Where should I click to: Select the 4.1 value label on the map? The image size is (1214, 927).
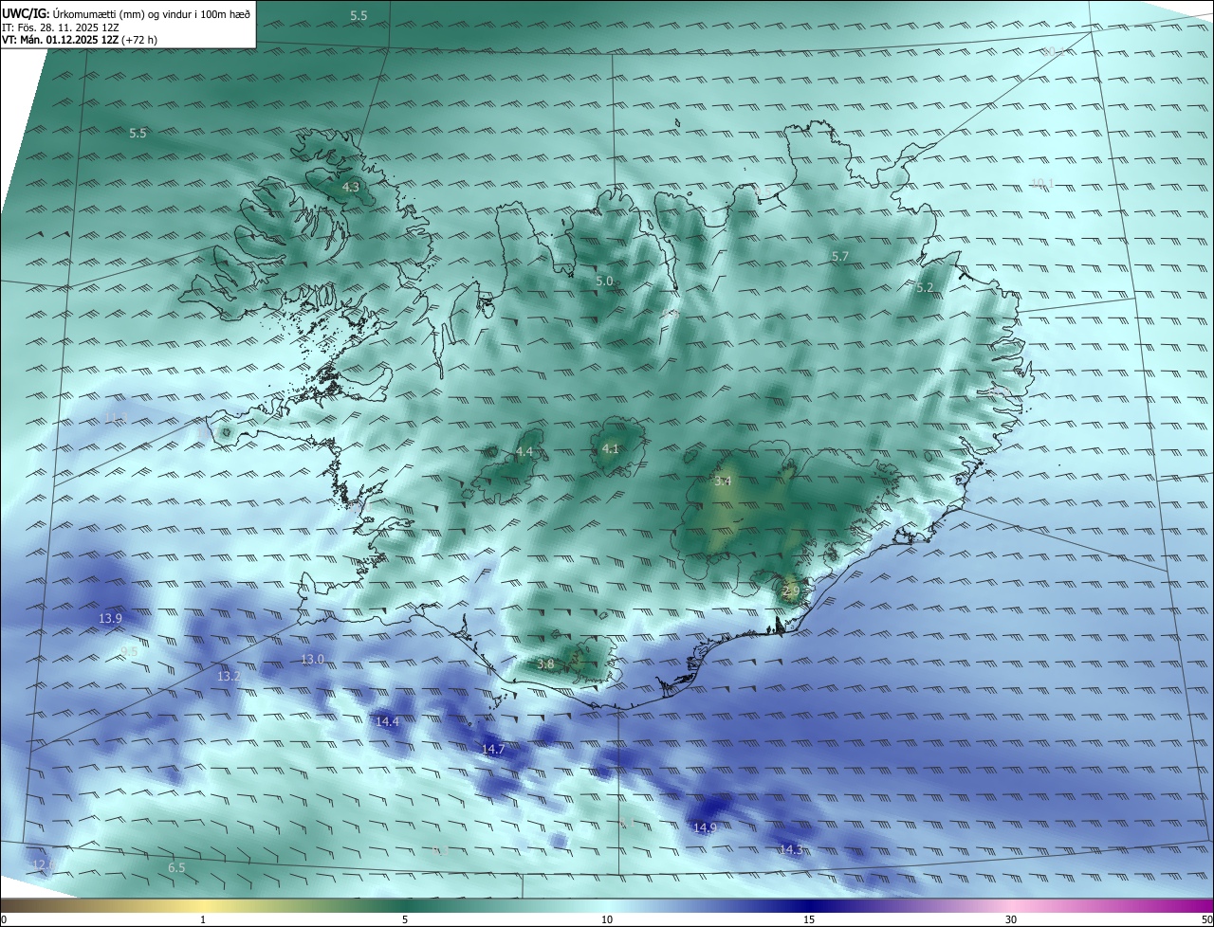coord(610,449)
